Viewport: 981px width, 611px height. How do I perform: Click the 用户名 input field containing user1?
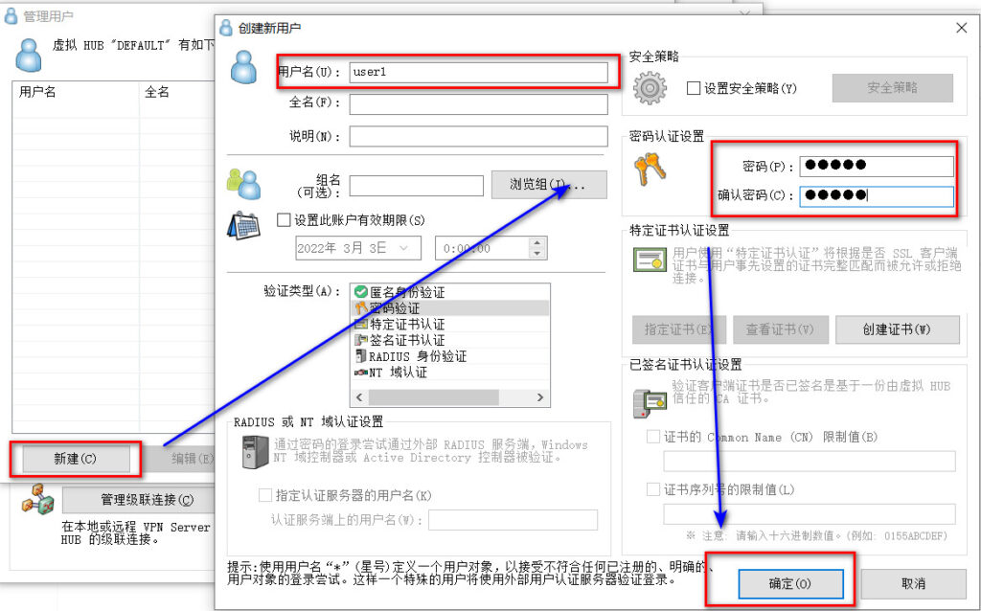point(479,72)
